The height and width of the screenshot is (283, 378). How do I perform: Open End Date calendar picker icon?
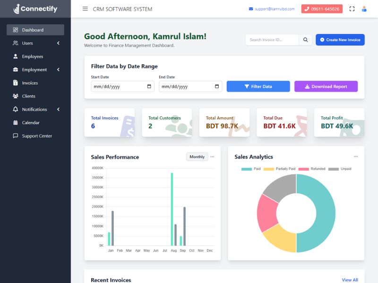click(217, 86)
